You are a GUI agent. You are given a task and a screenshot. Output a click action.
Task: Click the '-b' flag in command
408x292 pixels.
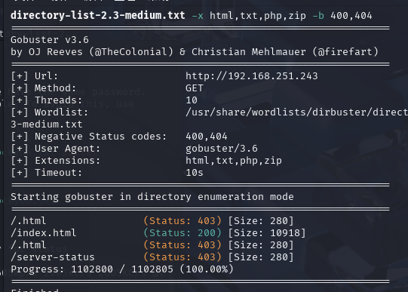[x=318, y=16]
